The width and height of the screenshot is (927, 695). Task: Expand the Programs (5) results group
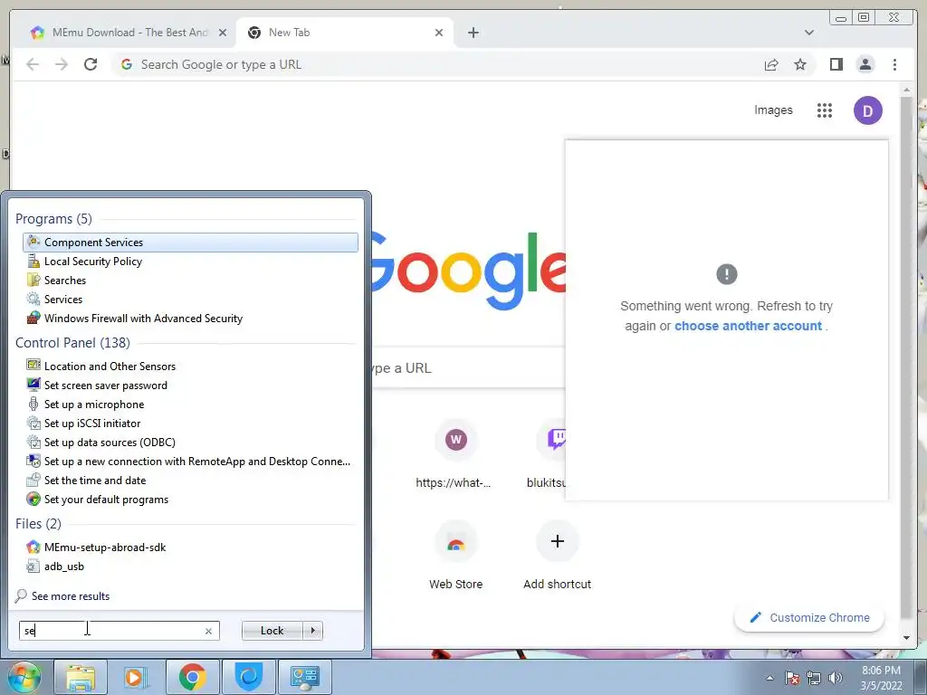[x=53, y=219]
